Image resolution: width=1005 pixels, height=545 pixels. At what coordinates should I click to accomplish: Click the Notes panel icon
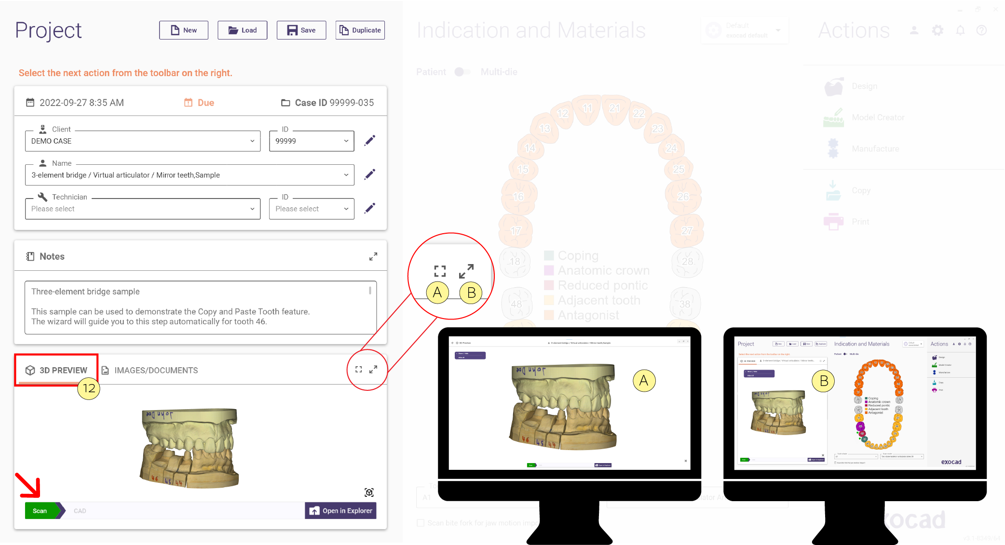pos(30,256)
